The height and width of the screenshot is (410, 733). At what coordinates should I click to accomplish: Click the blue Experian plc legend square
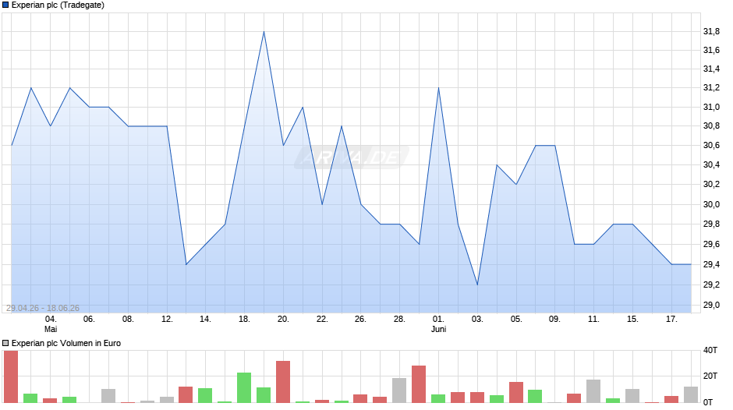(x=5, y=5)
